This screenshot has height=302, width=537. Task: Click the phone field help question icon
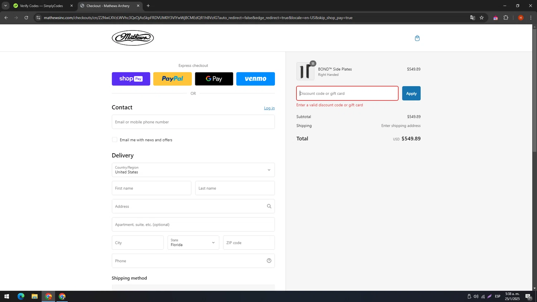tap(269, 260)
